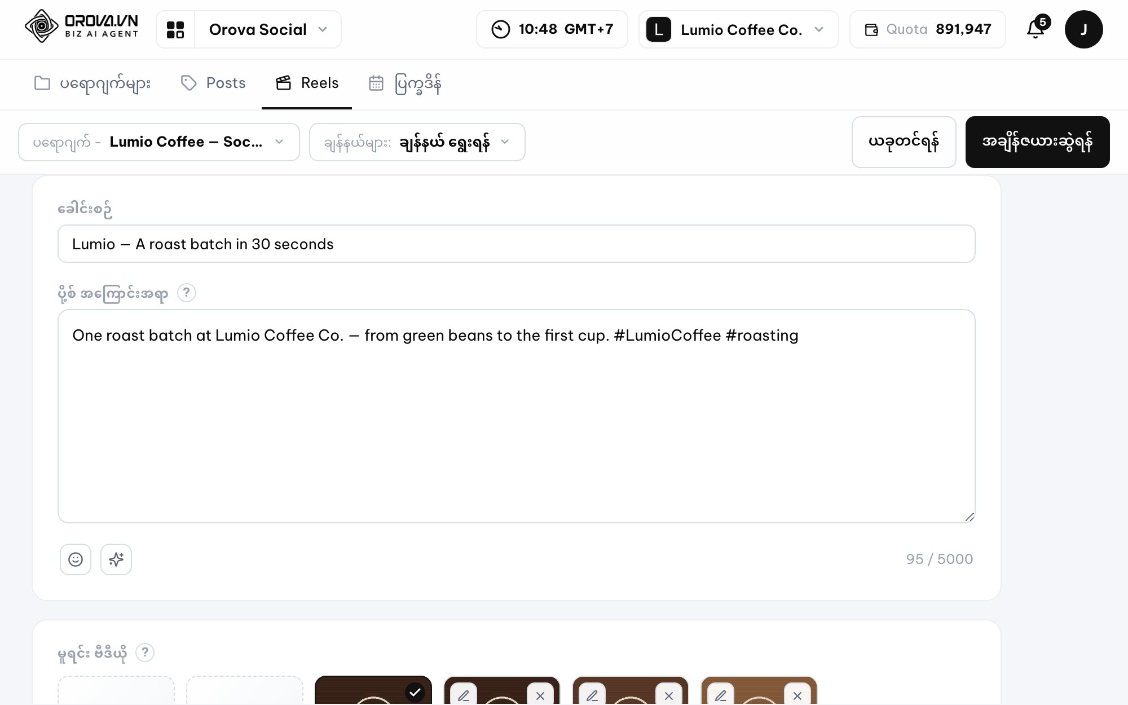Edit the third media thumbnail with pencil icon
This screenshot has height=705, width=1128.
(592, 695)
